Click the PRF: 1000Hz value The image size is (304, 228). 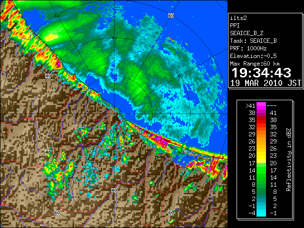pos(248,48)
